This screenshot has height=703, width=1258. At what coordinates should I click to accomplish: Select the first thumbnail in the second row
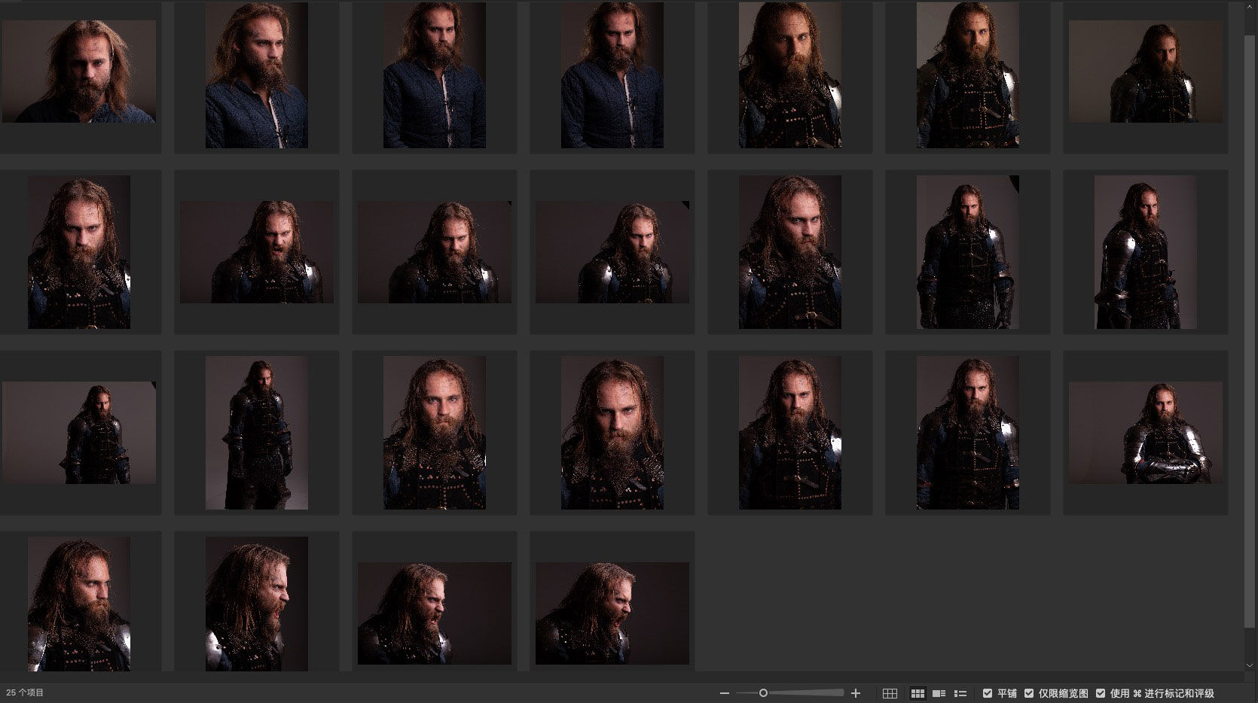coord(79,252)
